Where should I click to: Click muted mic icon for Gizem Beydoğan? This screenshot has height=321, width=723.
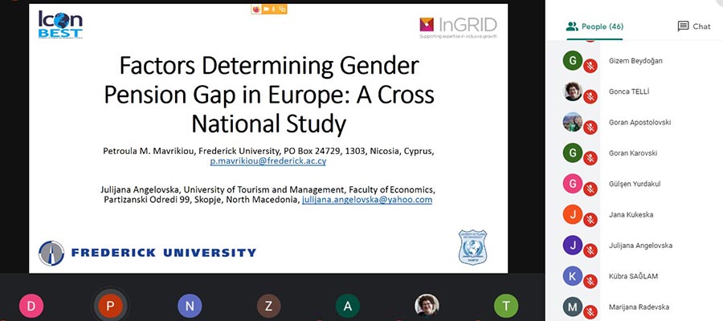coord(590,65)
